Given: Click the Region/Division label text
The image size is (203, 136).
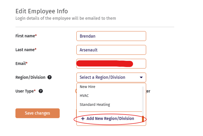Looking at the screenshot, I should point(30,77).
